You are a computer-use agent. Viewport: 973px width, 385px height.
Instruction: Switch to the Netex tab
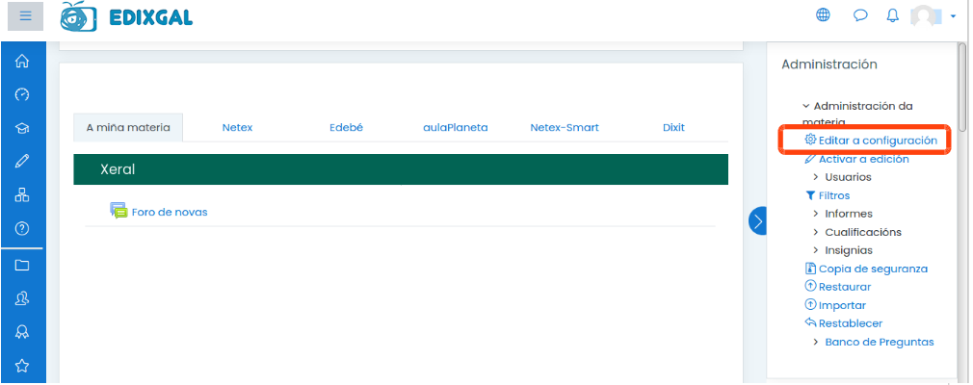[x=237, y=127]
